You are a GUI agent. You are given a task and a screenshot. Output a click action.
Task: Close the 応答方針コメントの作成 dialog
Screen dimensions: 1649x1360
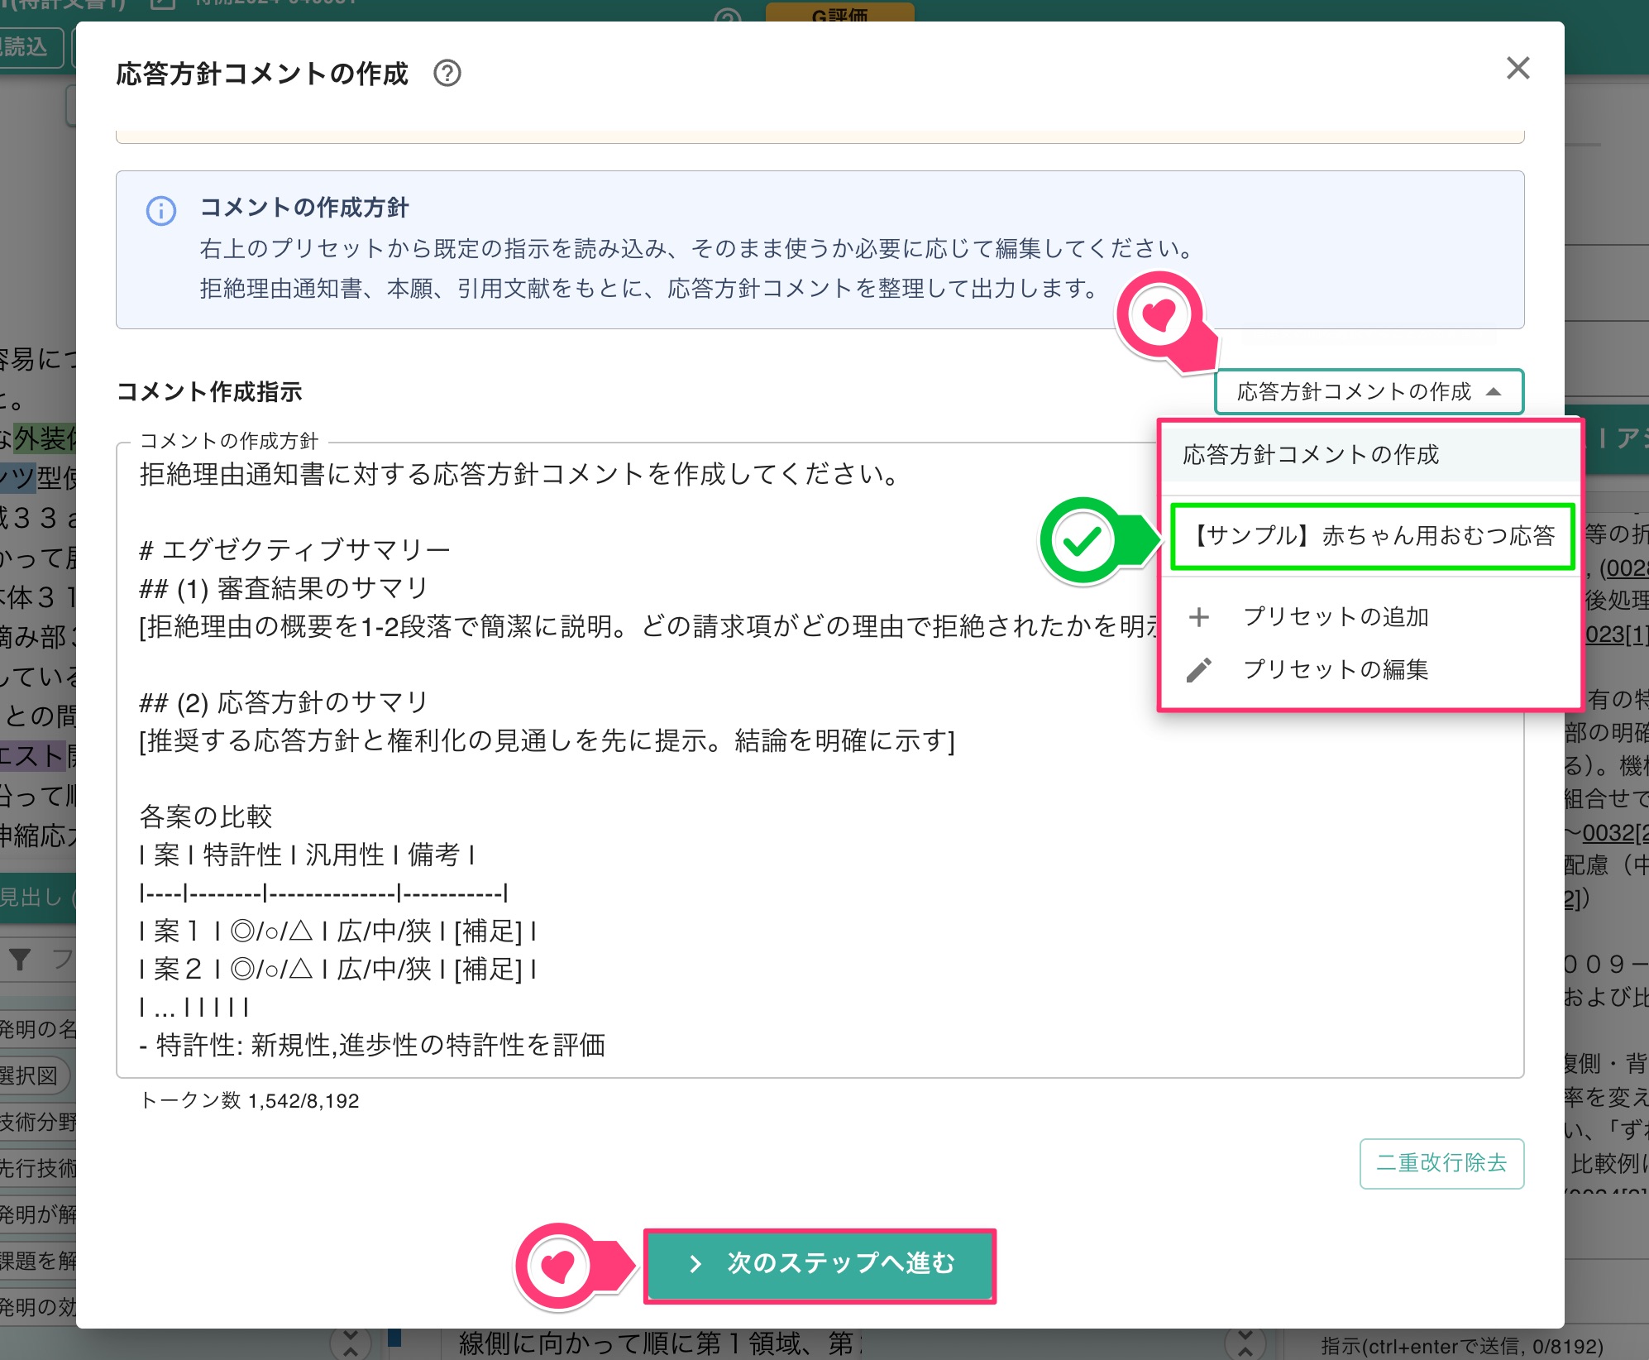pyautogui.click(x=1518, y=68)
